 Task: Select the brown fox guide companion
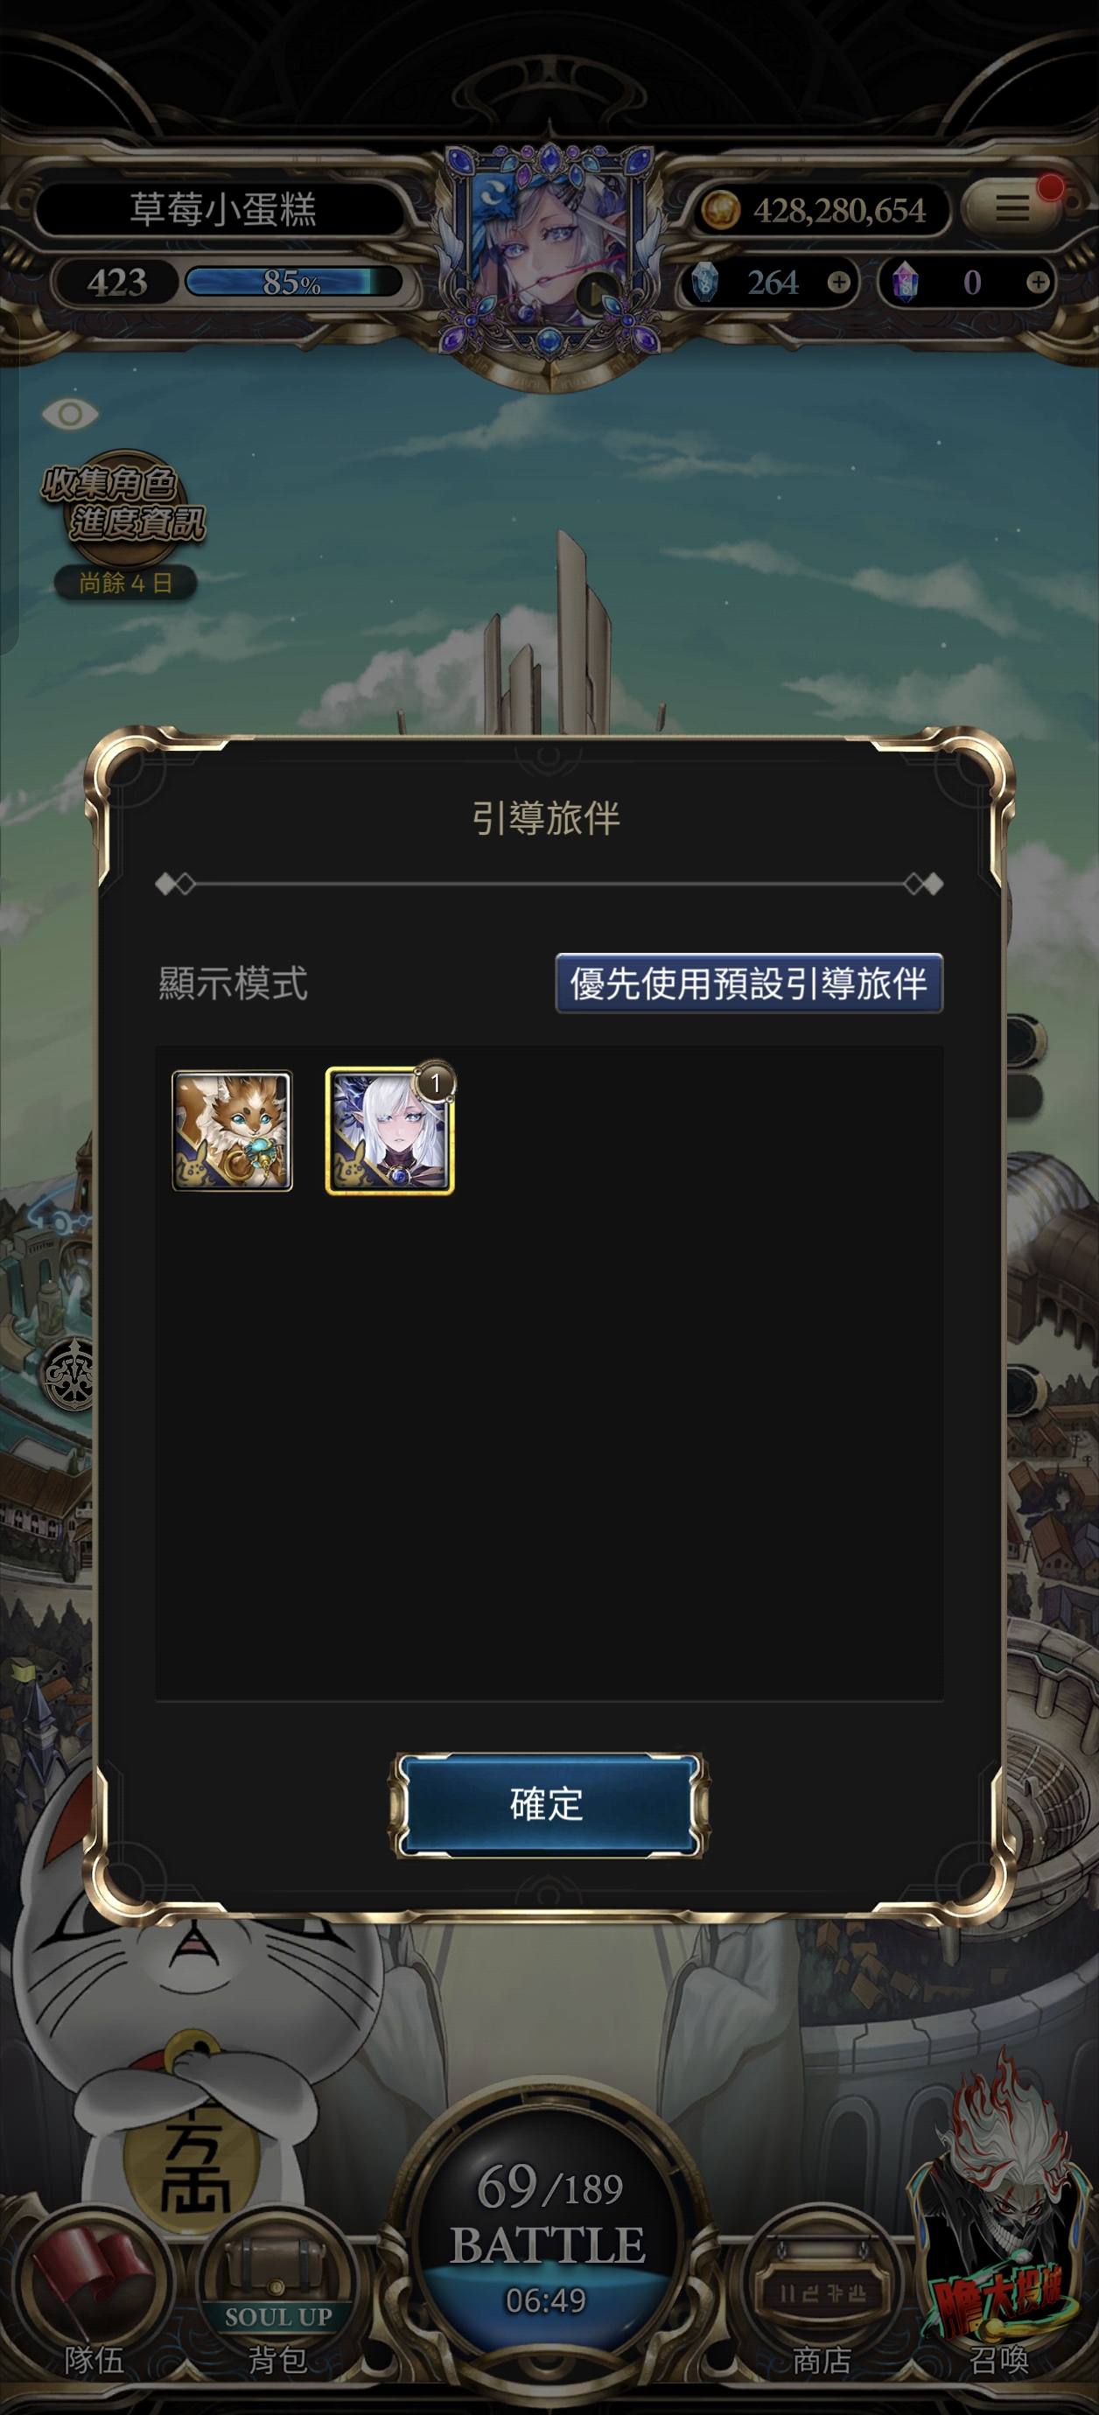coord(233,1130)
